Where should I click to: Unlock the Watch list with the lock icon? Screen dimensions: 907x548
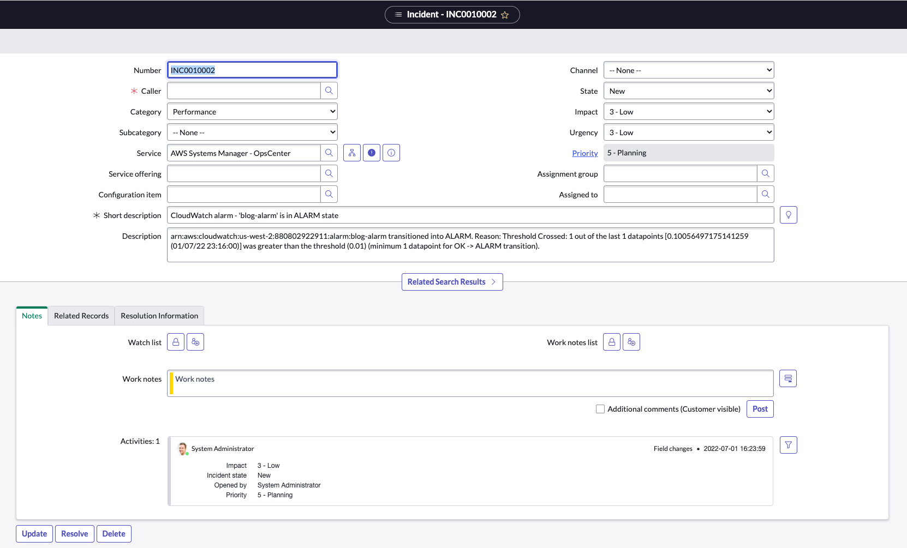click(x=175, y=342)
